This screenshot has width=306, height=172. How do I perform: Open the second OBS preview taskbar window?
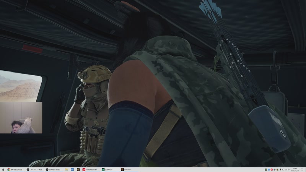point(54,170)
